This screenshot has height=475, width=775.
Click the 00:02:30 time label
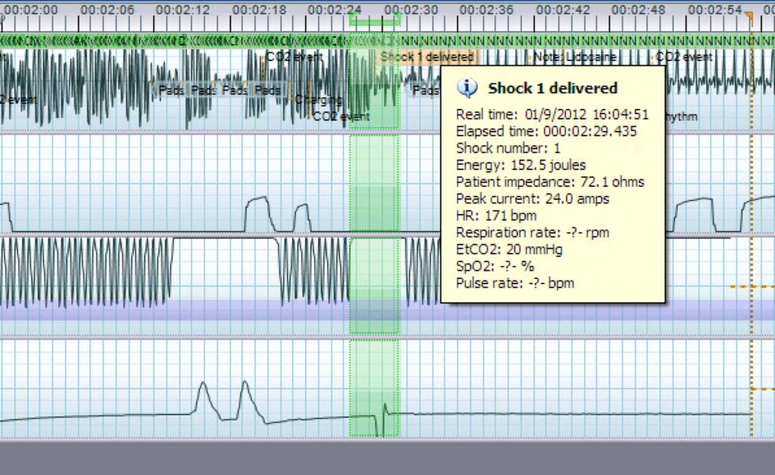click(x=411, y=10)
